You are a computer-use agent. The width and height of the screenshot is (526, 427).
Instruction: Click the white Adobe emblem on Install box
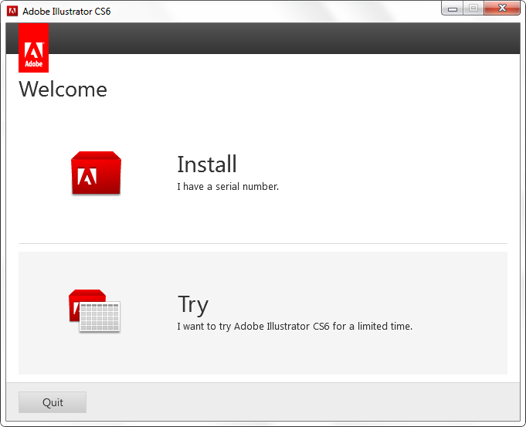point(87,177)
